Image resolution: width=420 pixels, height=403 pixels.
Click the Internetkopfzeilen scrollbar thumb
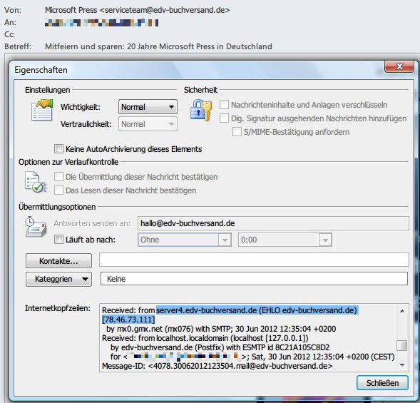[402, 345]
